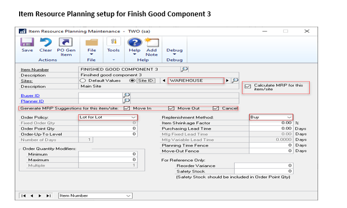Click the 'Finished good component 3' description
Viewport: 347px width, 208px height.
coord(111,75)
